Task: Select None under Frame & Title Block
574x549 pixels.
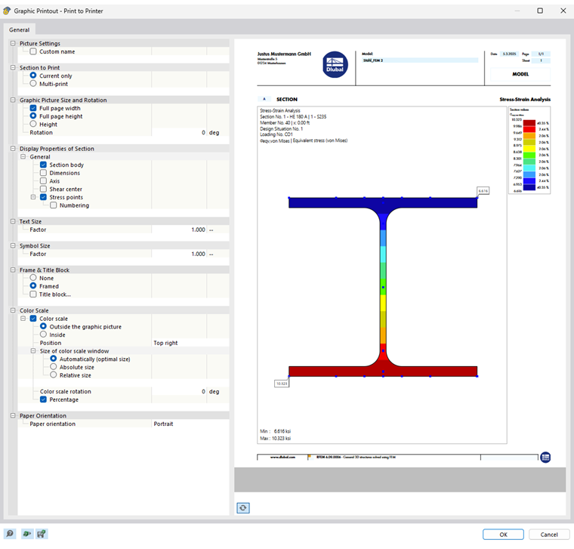Action: pyautogui.click(x=33, y=278)
